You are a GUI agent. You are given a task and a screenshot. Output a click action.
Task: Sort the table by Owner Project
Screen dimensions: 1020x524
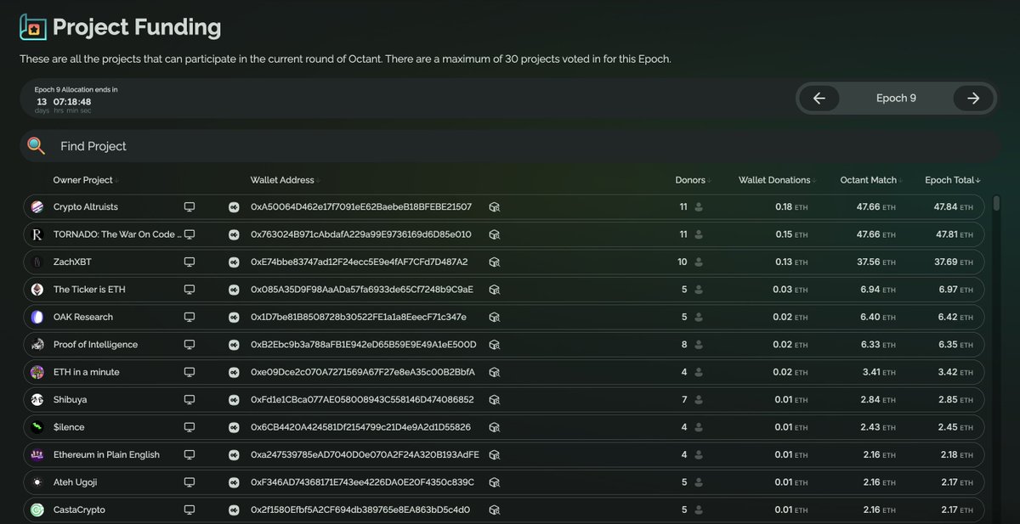click(84, 180)
